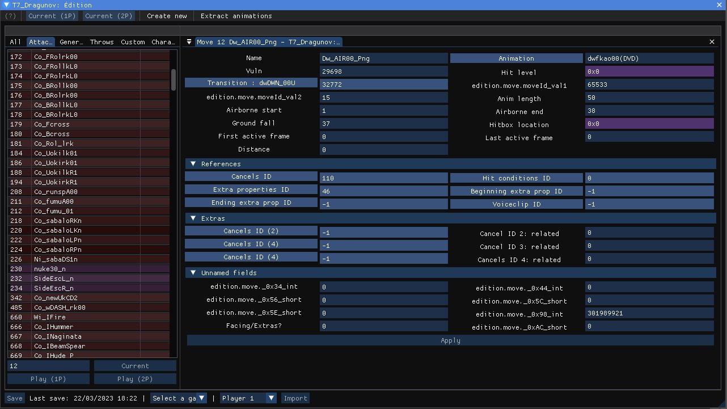The image size is (727, 409).
Task: Close the Move 12 Dw_AIR00_Png tab
Action: 712,42
